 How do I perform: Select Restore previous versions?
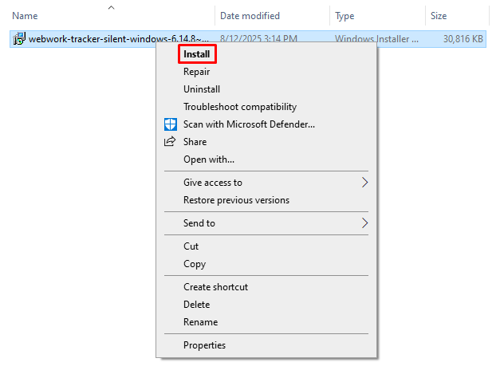[x=236, y=200]
